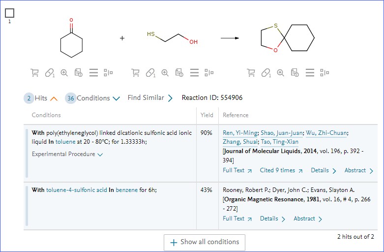
Task: Open the list menu icon under mercaptoethanol
Action: point(194,73)
